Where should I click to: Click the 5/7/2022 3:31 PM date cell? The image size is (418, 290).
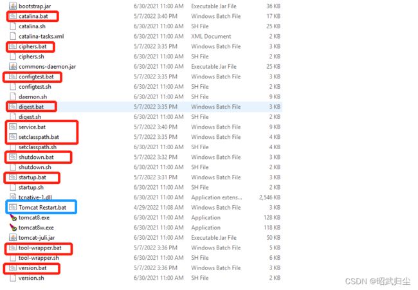pos(156,177)
